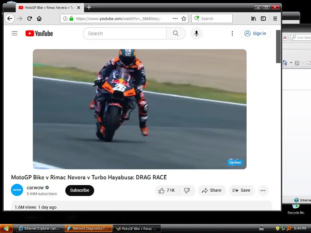
Task: Click Home icon in Internet Explorer window
Action: [285, 63]
